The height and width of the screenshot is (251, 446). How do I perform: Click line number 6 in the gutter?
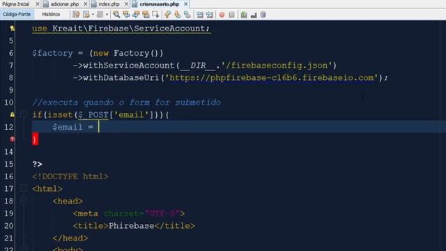(x=11, y=53)
